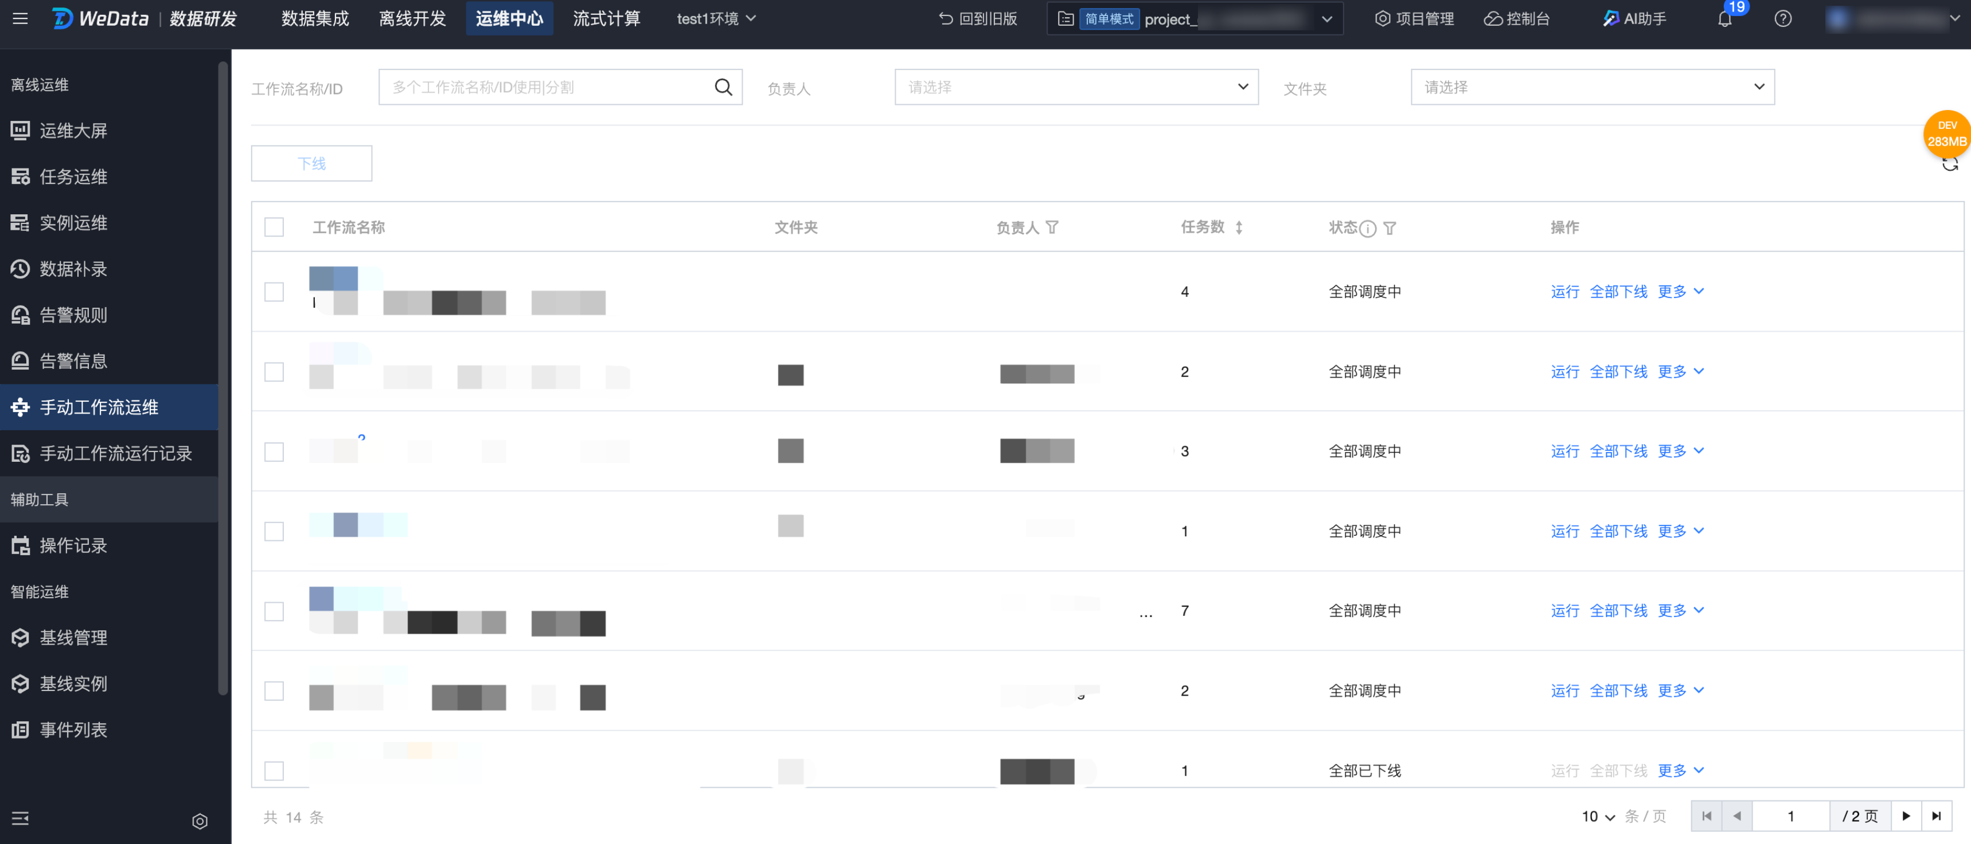The image size is (1971, 844).
Task: Click the help question mark icon
Action: click(x=1783, y=19)
